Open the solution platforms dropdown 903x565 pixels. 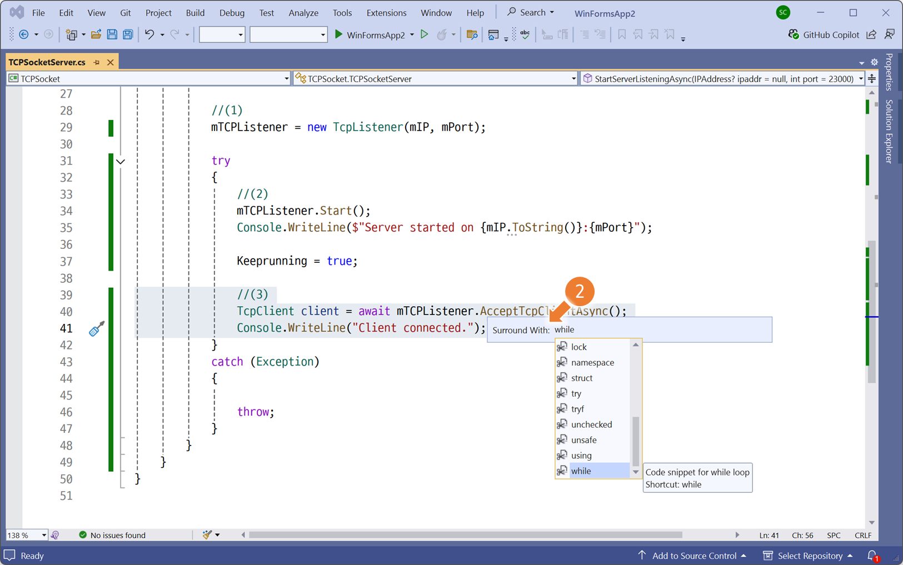(288, 34)
